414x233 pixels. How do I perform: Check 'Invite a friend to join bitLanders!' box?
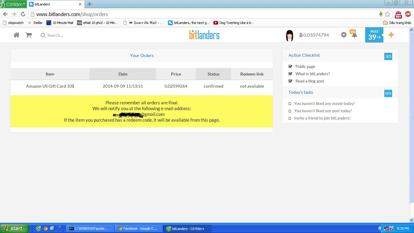pos(290,118)
